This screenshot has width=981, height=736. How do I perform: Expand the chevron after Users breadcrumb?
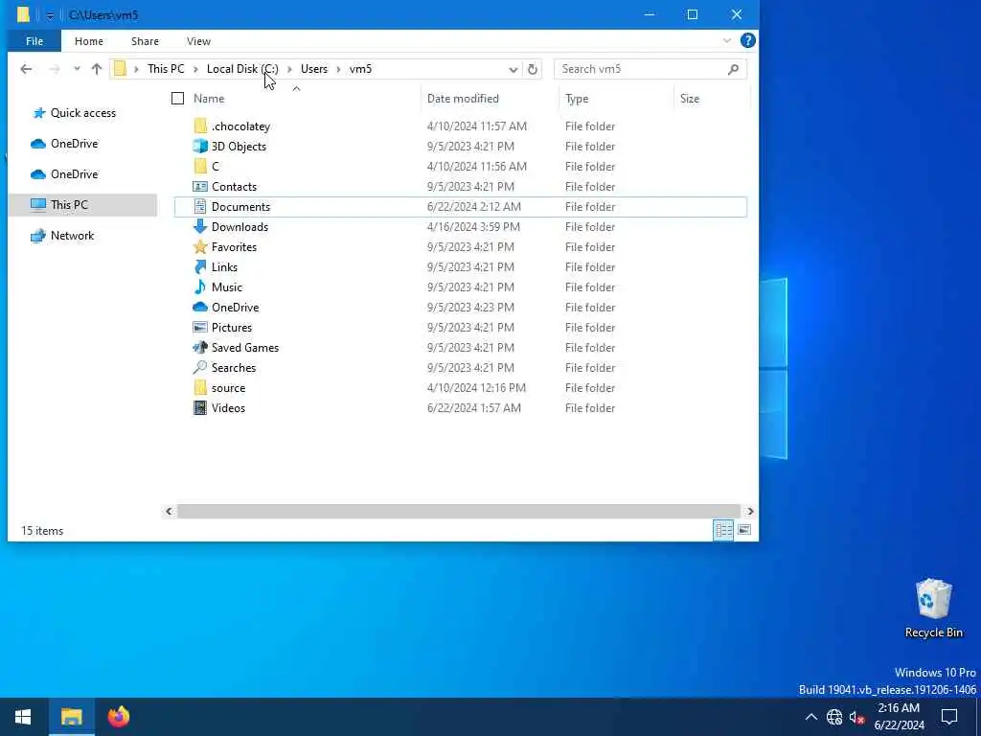coord(338,69)
